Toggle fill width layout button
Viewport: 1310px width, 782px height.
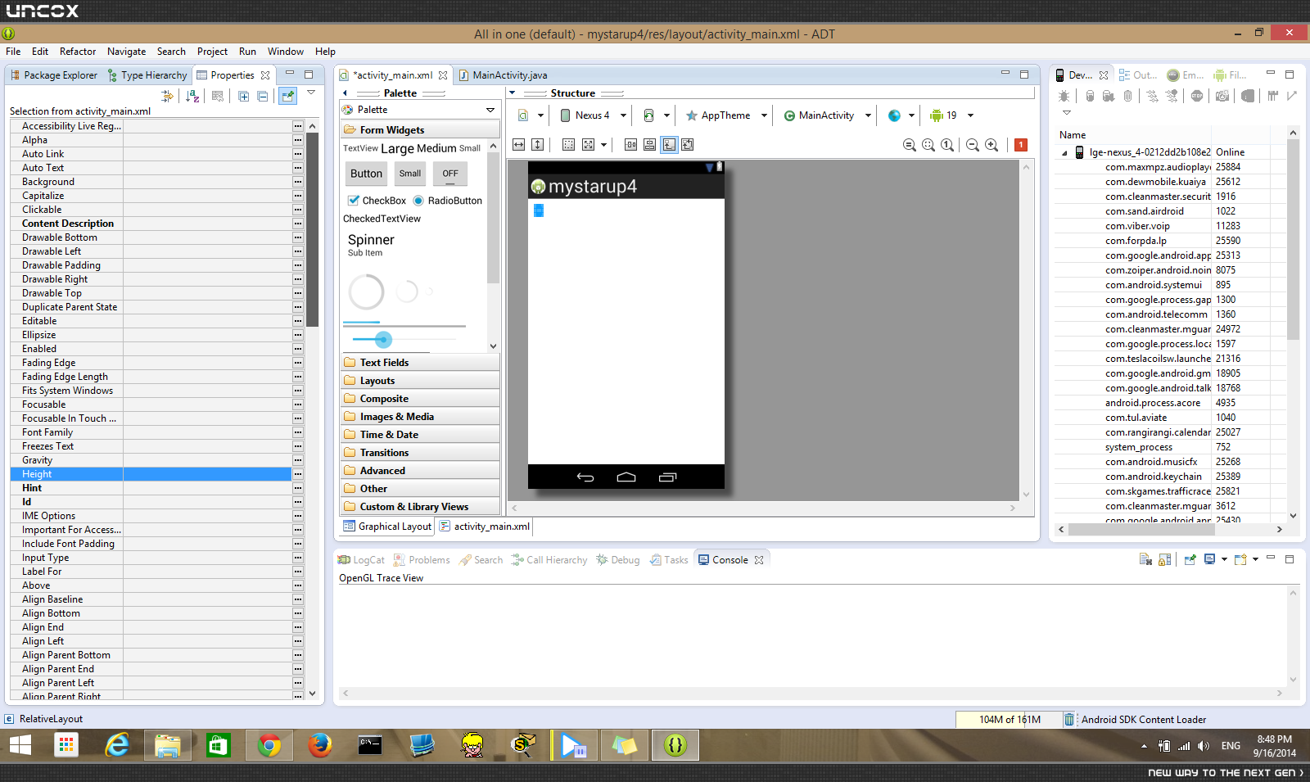[519, 145]
